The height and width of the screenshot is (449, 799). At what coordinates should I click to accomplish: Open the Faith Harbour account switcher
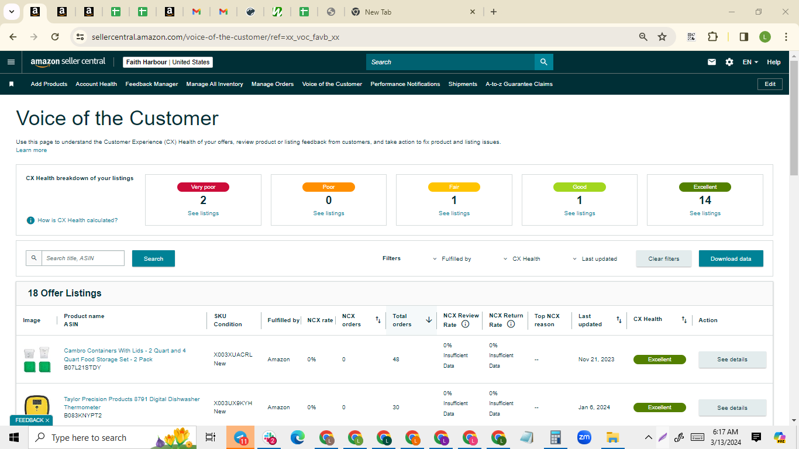tap(168, 62)
